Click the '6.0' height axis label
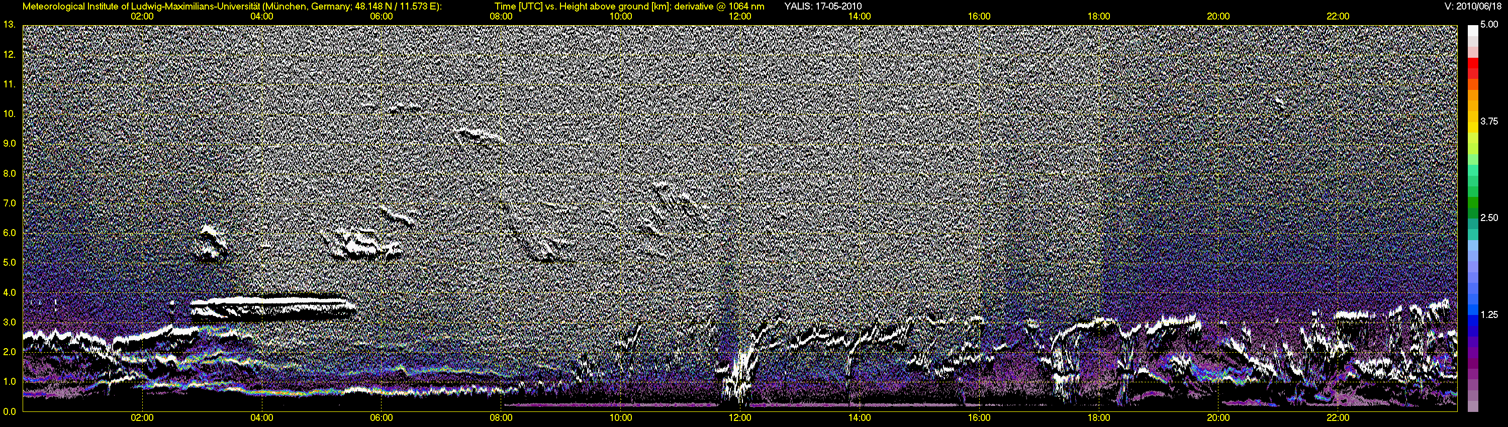Viewport: 1508px width, 427px height. (x=10, y=233)
